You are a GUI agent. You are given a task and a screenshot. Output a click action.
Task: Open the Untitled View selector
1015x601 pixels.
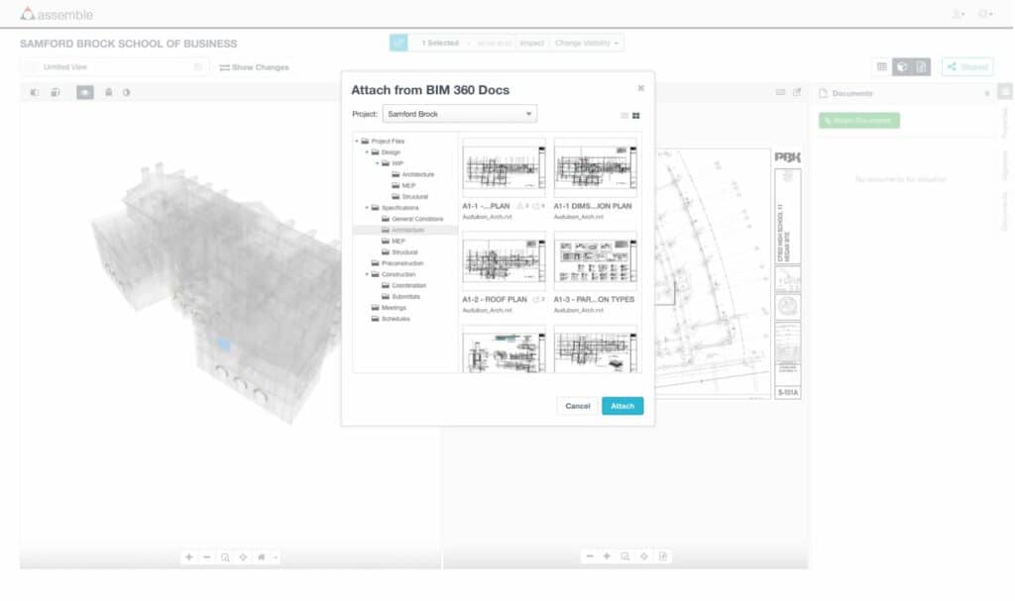tap(115, 67)
